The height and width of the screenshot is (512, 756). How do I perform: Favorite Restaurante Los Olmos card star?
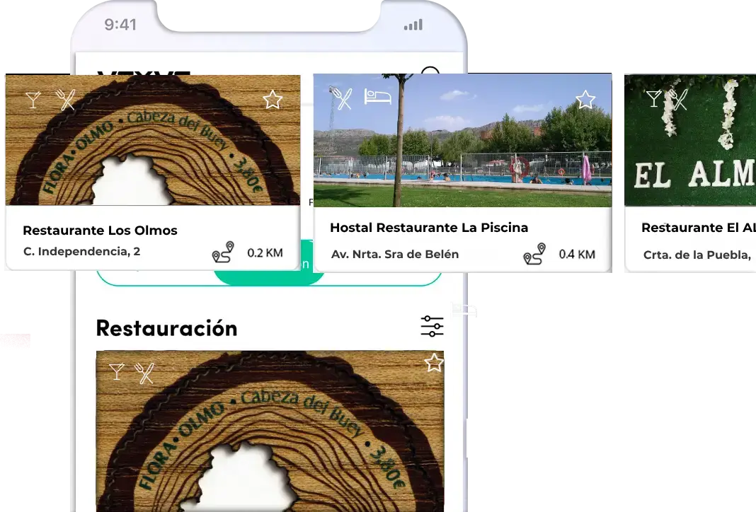click(273, 100)
